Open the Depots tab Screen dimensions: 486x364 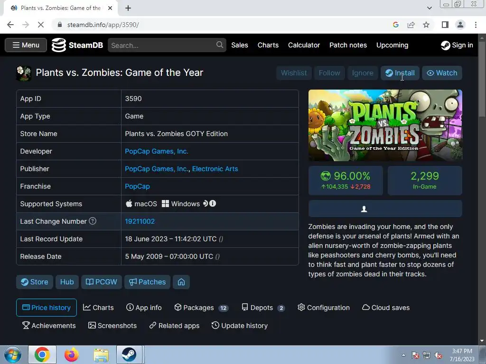(263, 308)
